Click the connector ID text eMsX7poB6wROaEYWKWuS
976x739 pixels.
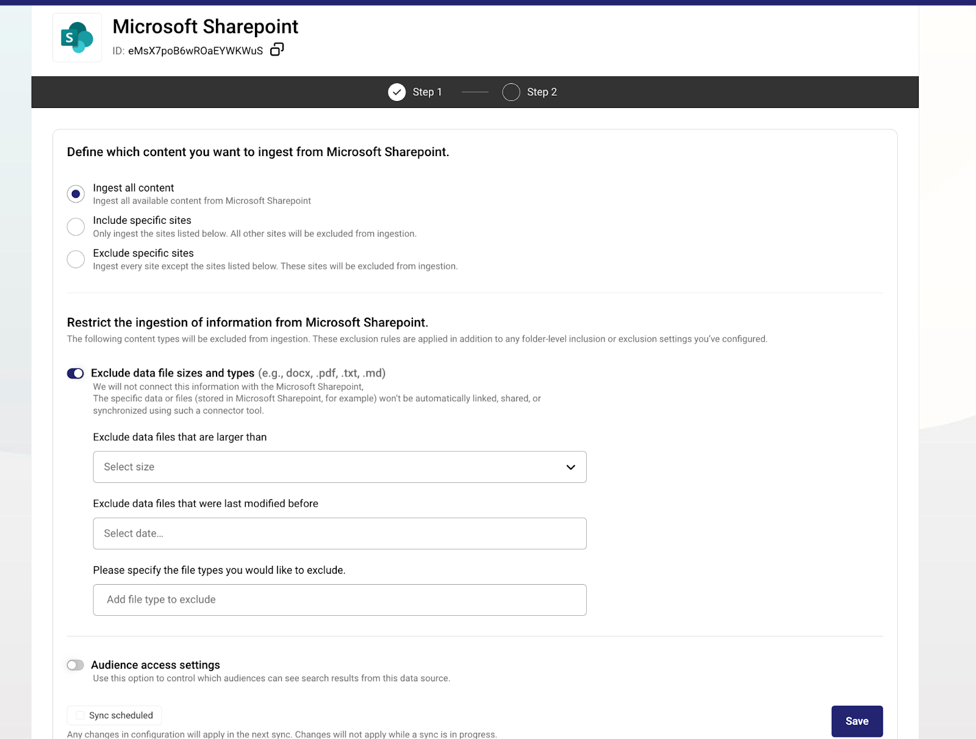tap(195, 51)
